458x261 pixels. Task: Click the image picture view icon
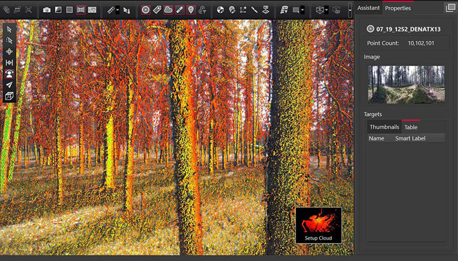pos(92,10)
